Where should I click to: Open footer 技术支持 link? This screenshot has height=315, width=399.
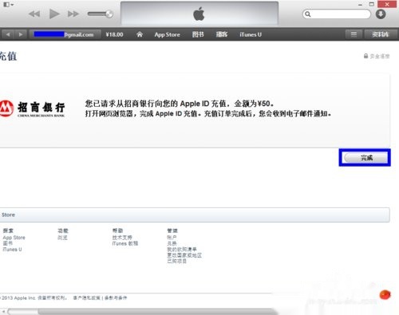(x=122, y=238)
